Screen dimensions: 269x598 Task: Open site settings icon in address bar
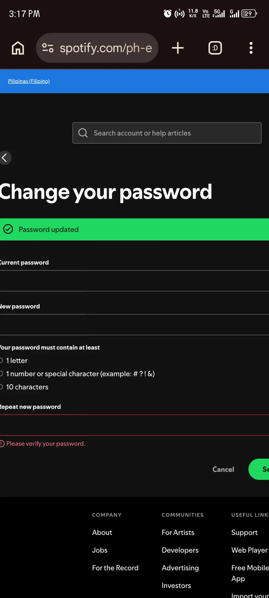point(48,48)
